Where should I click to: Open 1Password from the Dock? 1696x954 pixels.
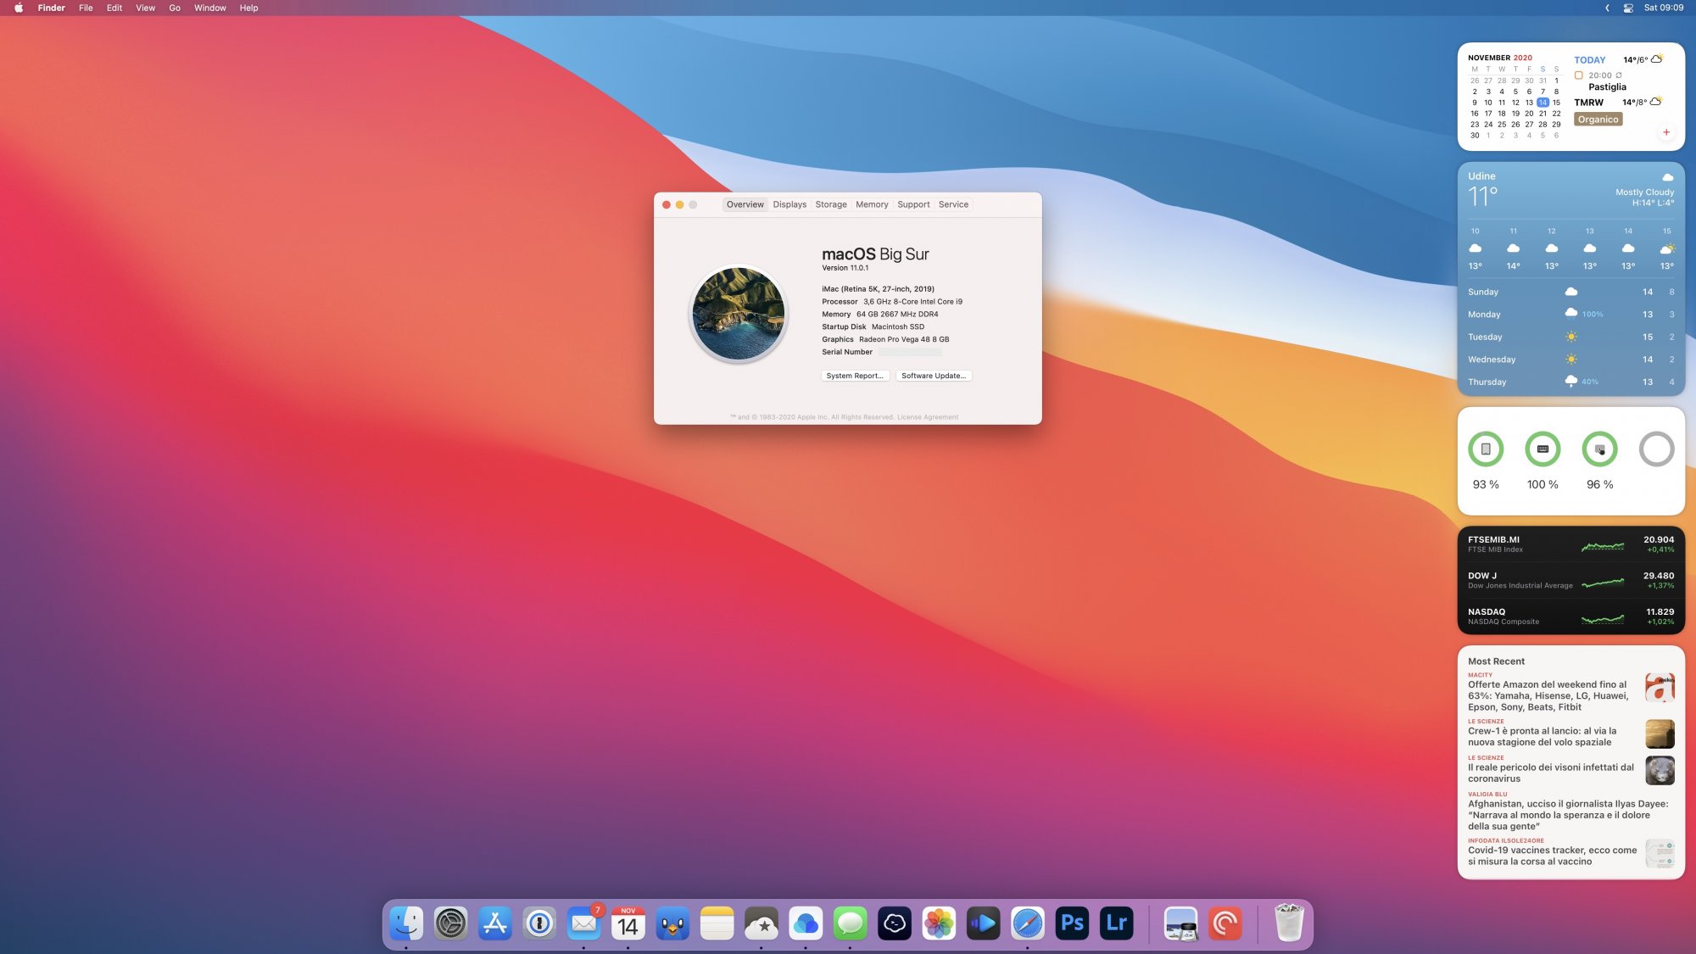539,923
